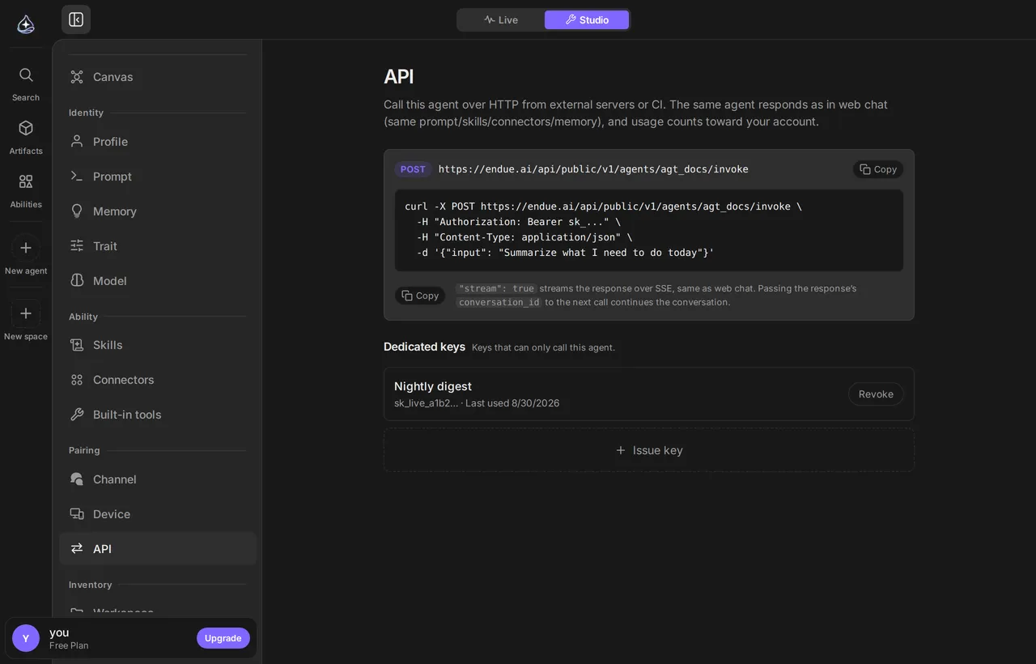Image resolution: width=1036 pixels, height=664 pixels.
Task: Open Built-in tools page
Action: click(x=158, y=415)
